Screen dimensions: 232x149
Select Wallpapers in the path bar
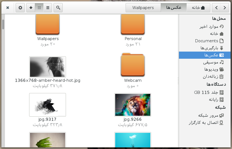(x=143, y=8)
